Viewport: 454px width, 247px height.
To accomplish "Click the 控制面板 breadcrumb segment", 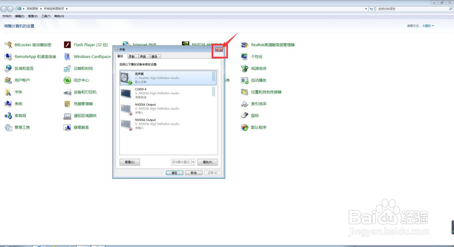I will [32, 9].
